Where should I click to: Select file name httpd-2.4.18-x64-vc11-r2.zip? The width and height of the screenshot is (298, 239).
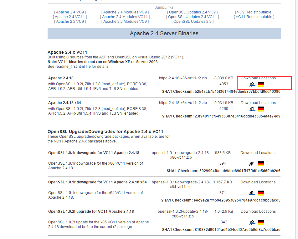[183, 103]
